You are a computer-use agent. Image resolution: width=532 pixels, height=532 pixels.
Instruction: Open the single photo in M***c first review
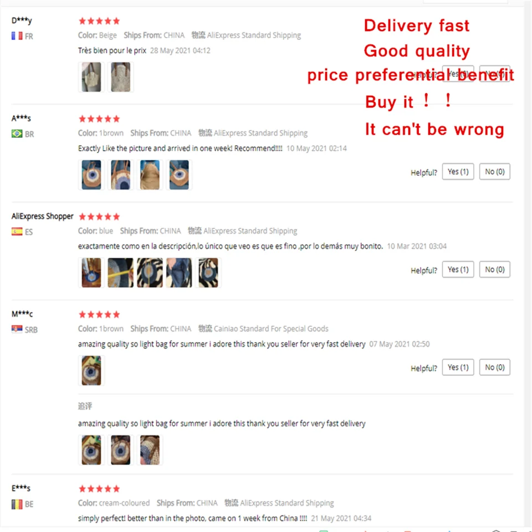click(x=91, y=371)
